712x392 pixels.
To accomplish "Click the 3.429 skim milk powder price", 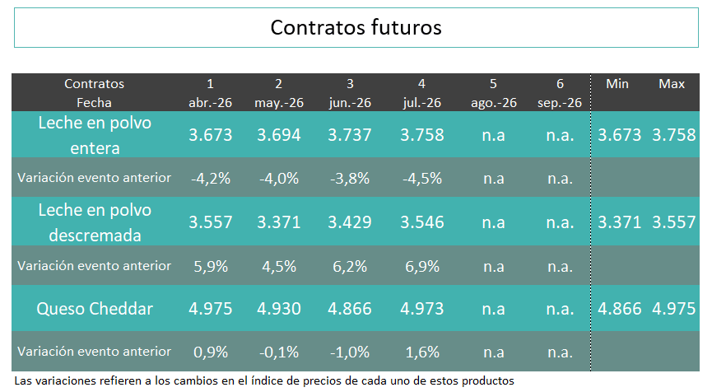I will (x=350, y=222).
